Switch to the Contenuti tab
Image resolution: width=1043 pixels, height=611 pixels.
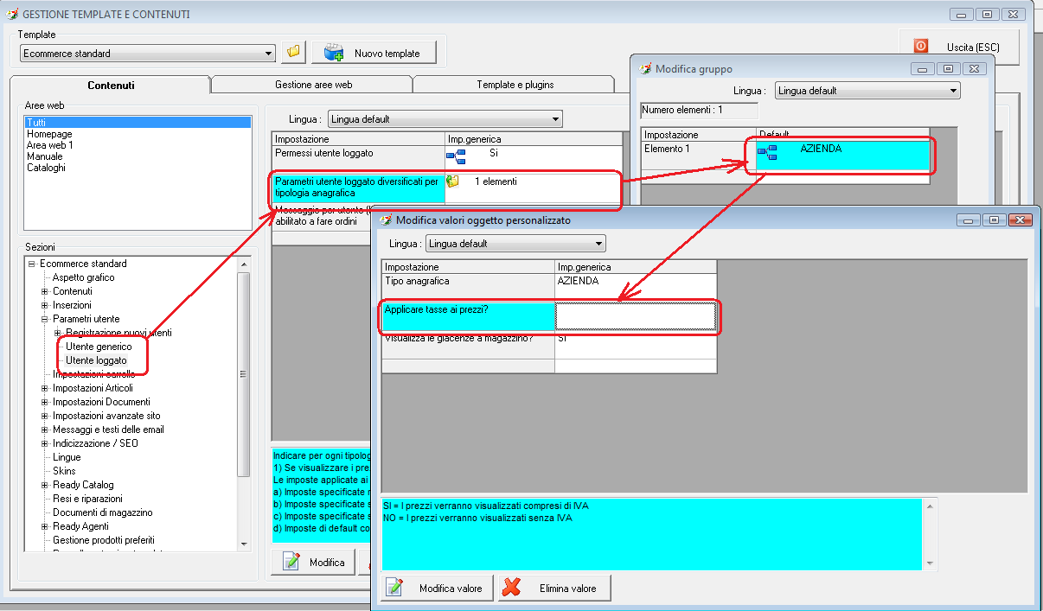[x=111, y=85]
